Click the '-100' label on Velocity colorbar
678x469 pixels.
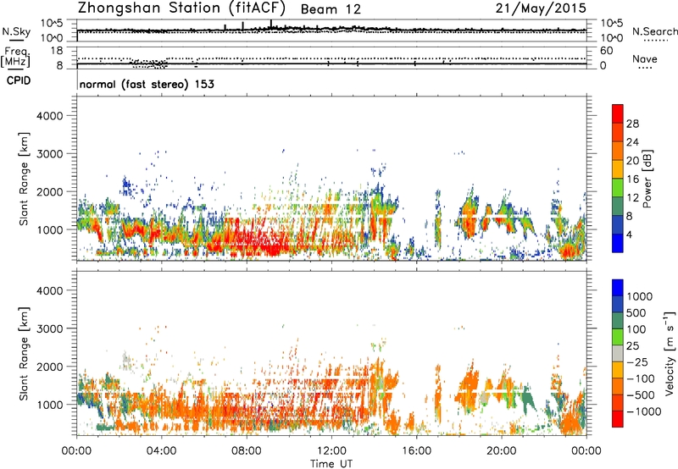click(641, 378)
